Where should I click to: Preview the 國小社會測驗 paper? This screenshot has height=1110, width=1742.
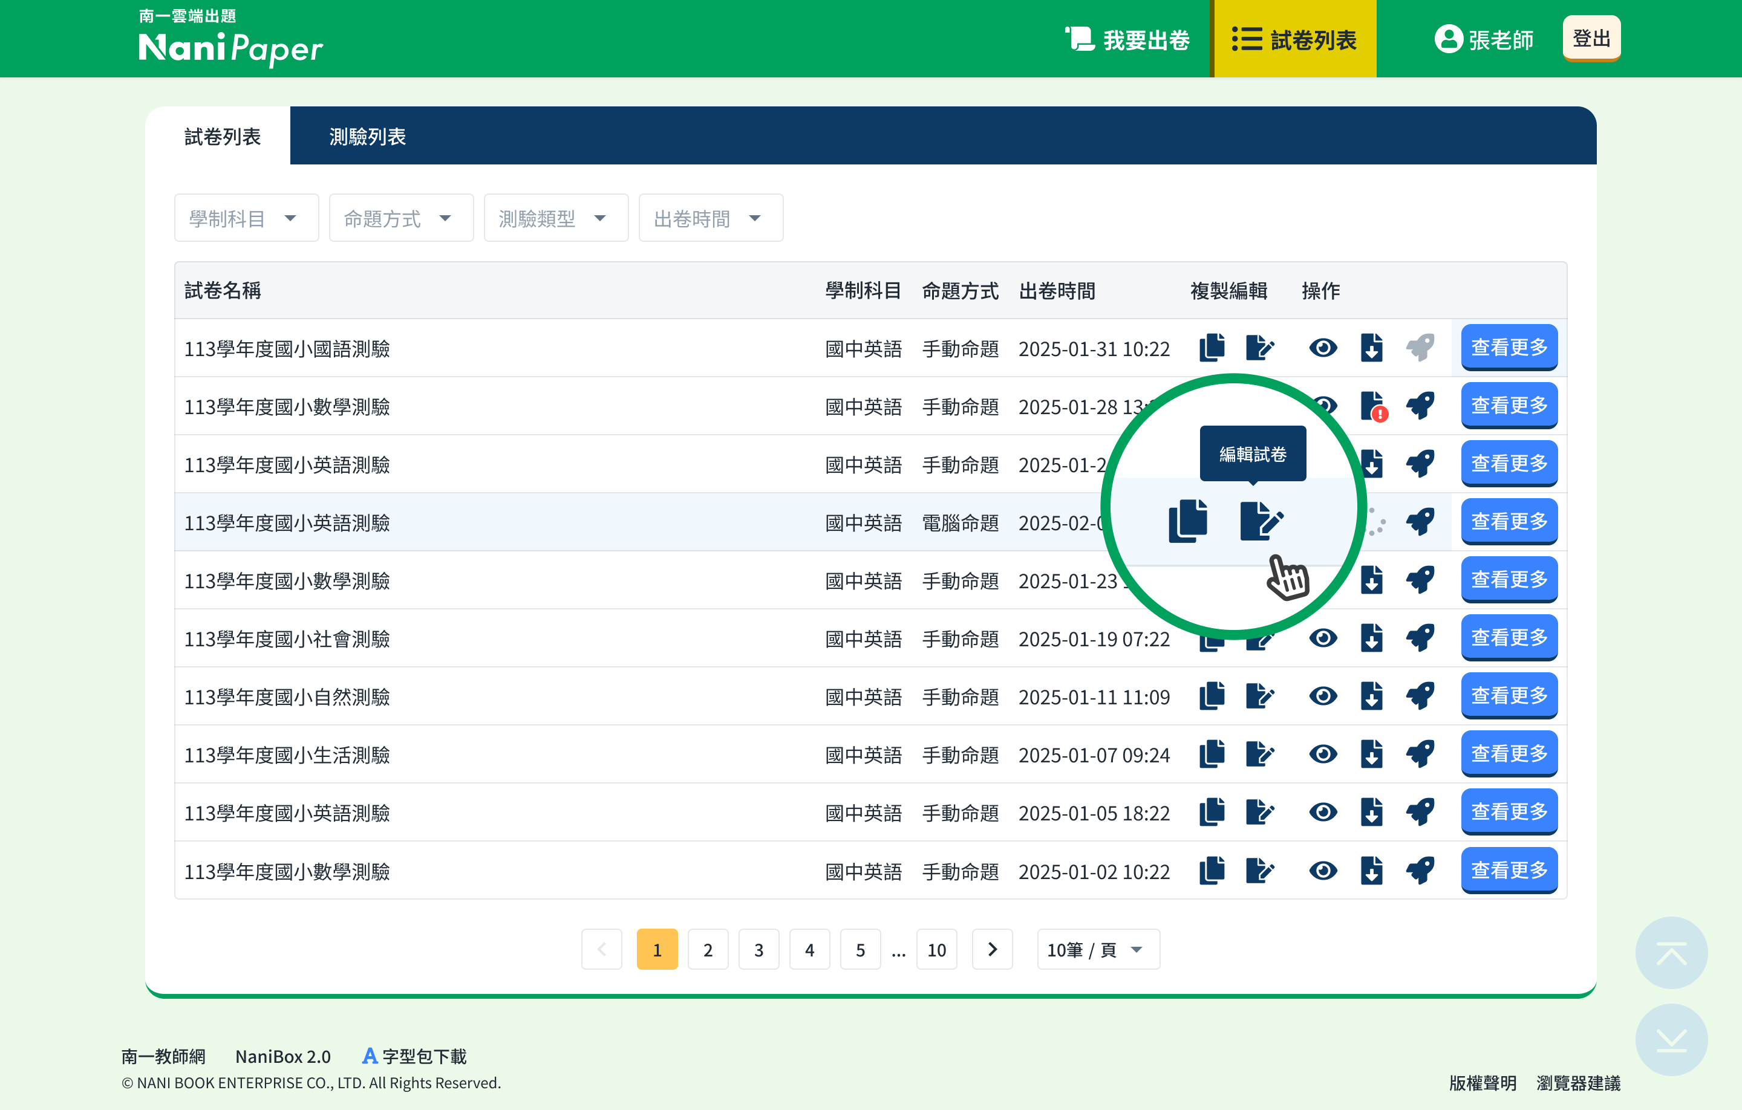coord(1323,638)
